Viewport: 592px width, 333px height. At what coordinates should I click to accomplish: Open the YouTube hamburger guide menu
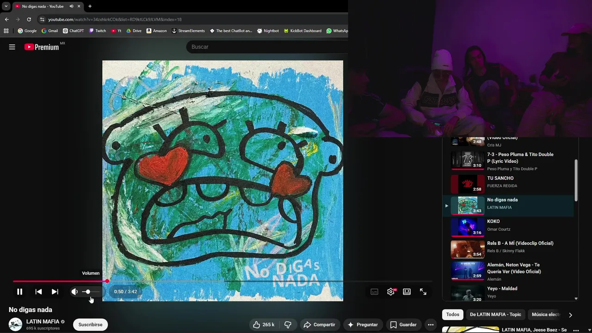12,47
